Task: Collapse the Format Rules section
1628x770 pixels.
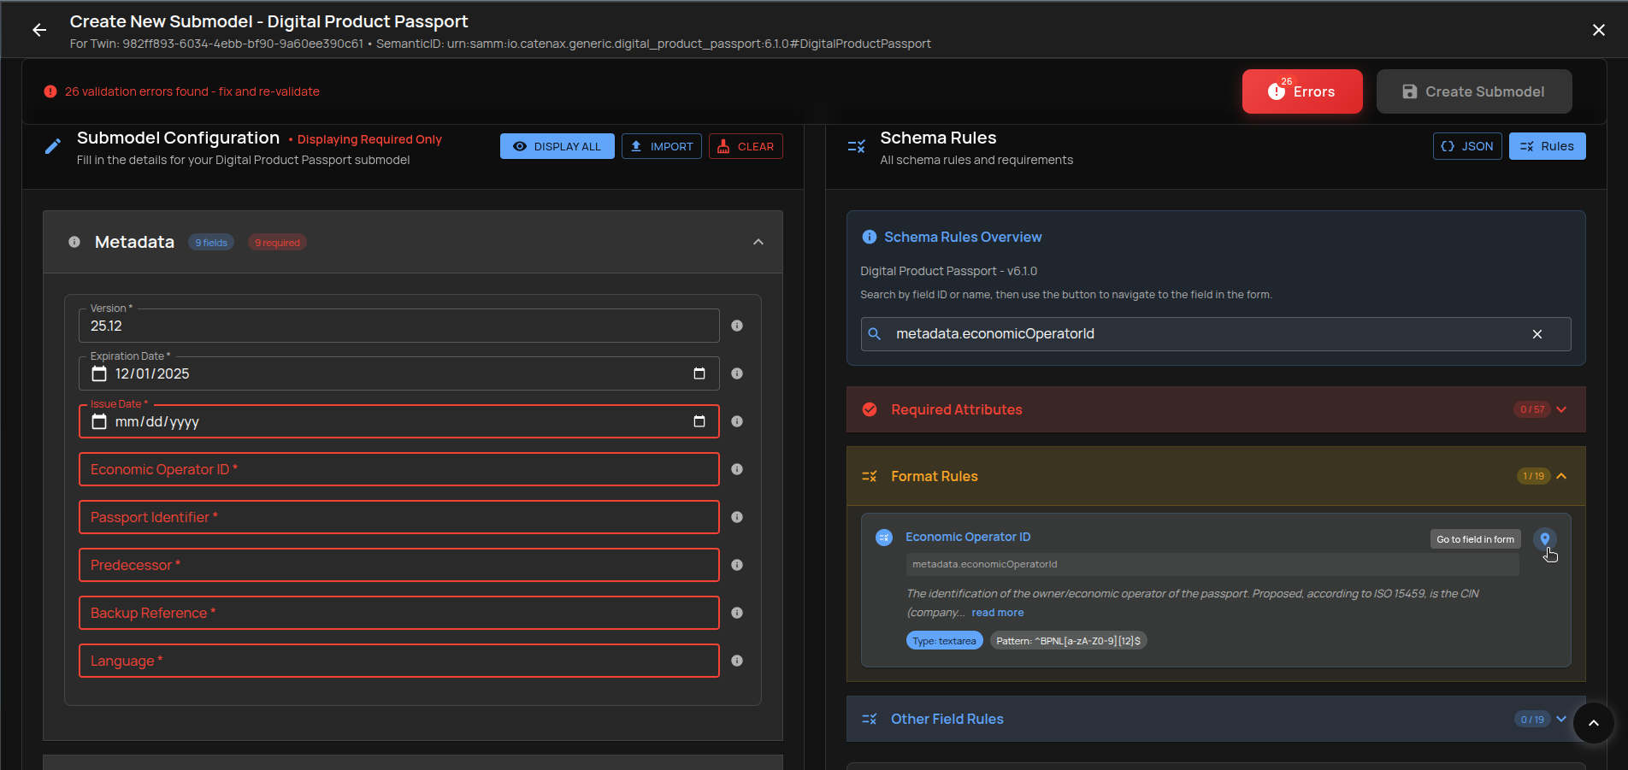Action: [x=1561, y=476]
